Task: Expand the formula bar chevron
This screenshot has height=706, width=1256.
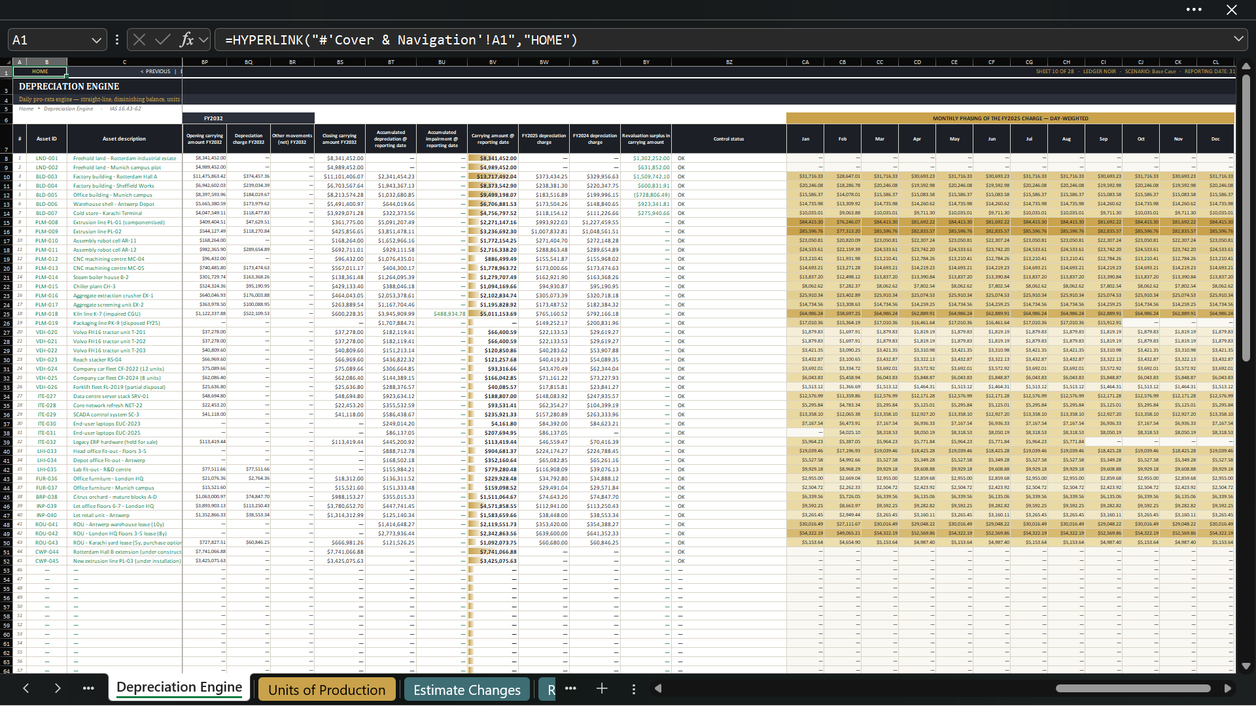Action: [x=1238, y=39]
